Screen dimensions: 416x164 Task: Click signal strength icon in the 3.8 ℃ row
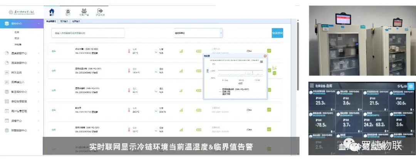181,130
